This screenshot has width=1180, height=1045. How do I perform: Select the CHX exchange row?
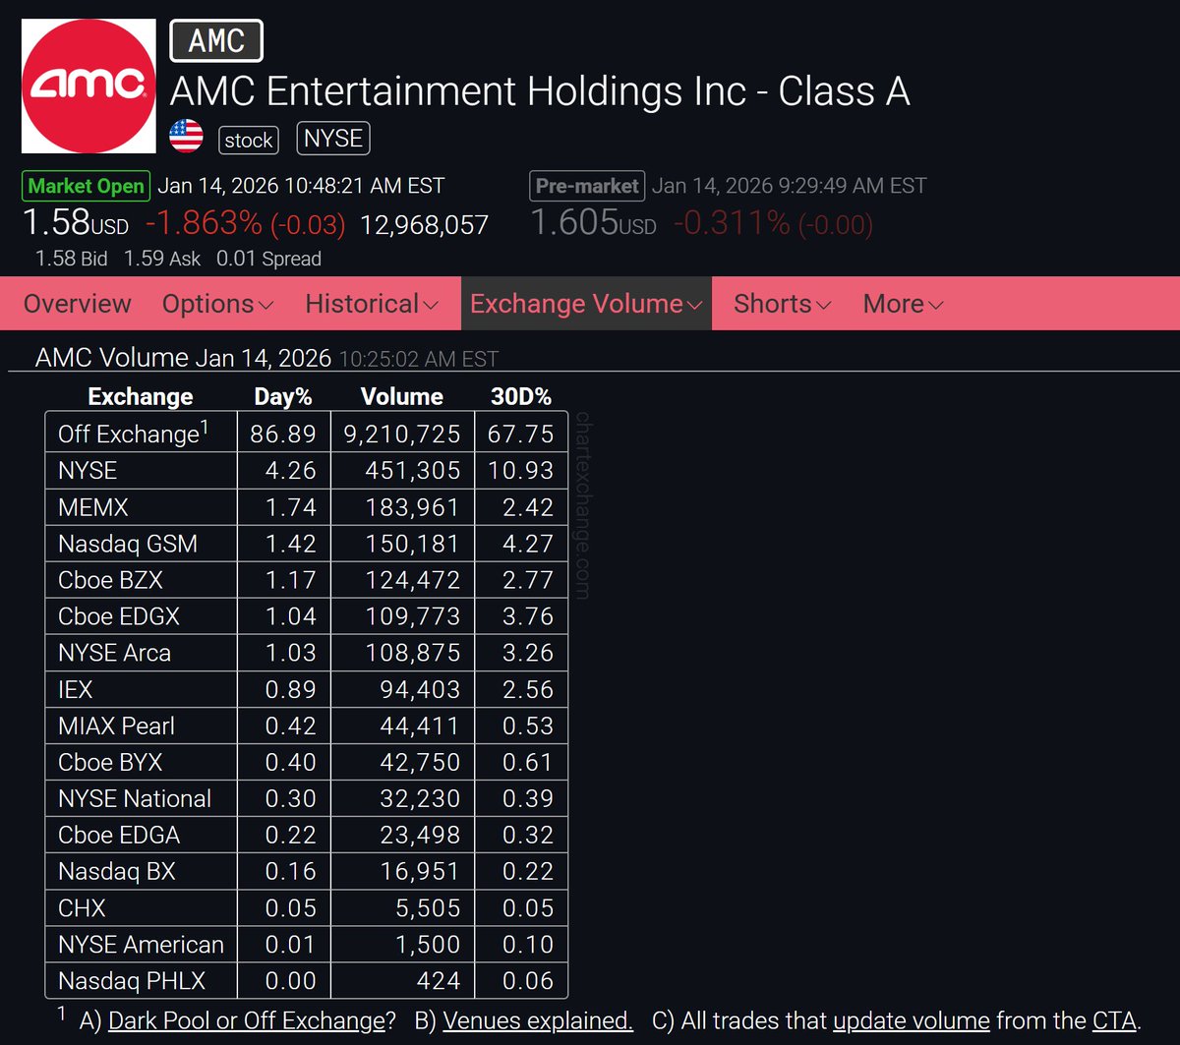click(306, 907)
